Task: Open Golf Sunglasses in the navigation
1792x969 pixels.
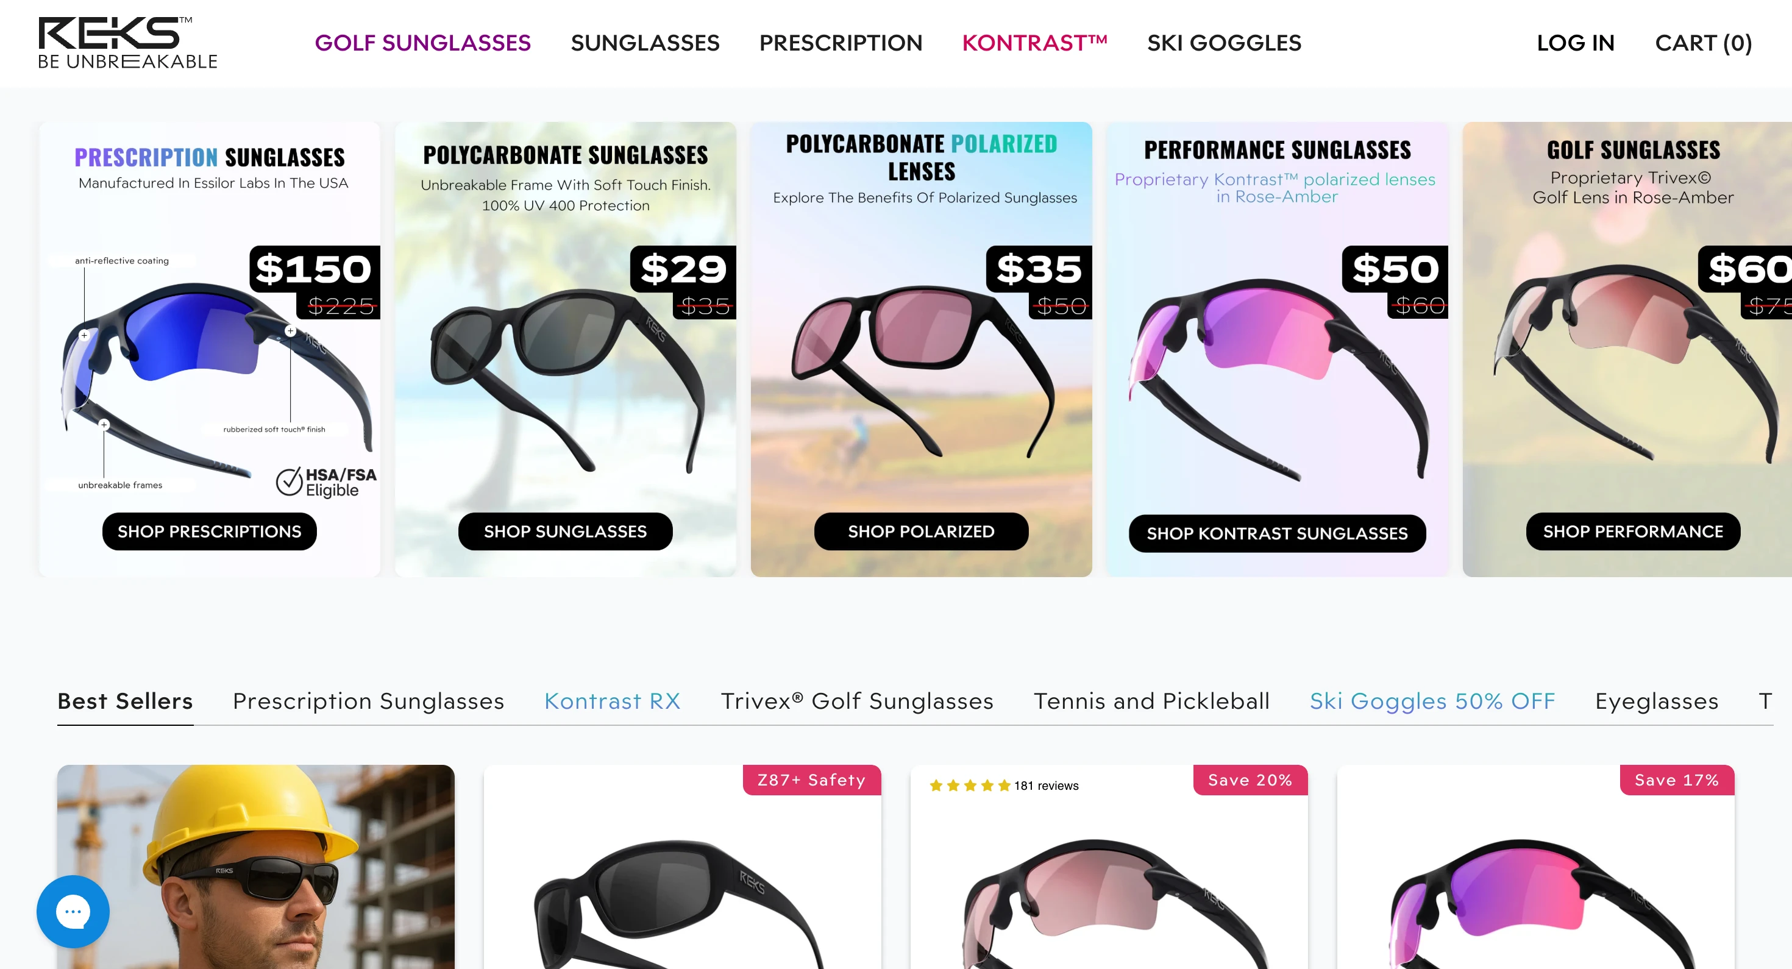Action: 422,43
